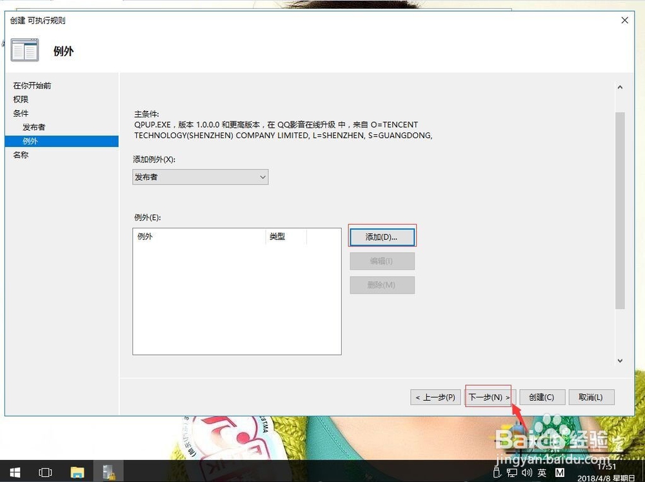Click the M icon in the system tray
This screenshot has height=482, width=645.
[559, 473]
